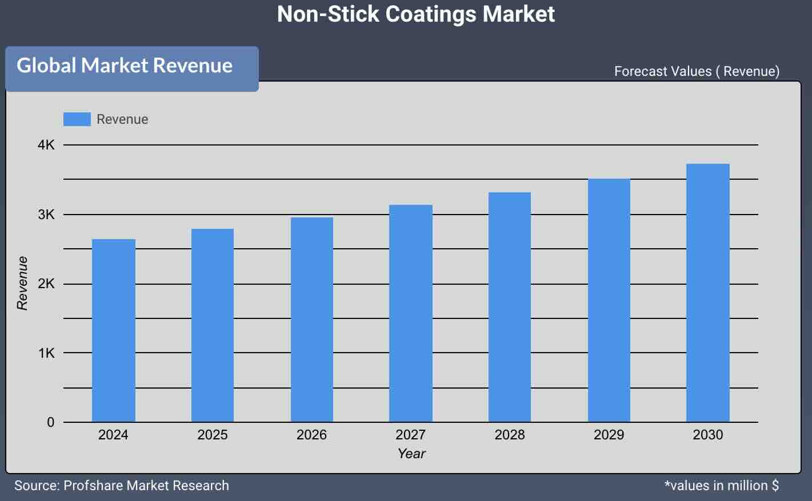Click the 2030 x-axis label
Image resolution: width=812 pixels, height=501 pixels.
coord(708,435)
